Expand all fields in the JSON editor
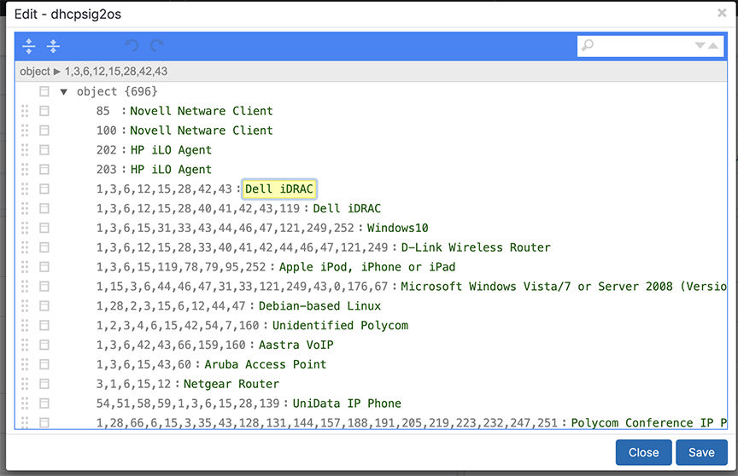Viewport: 738px width, 476px height. click(x=29, y=46)
